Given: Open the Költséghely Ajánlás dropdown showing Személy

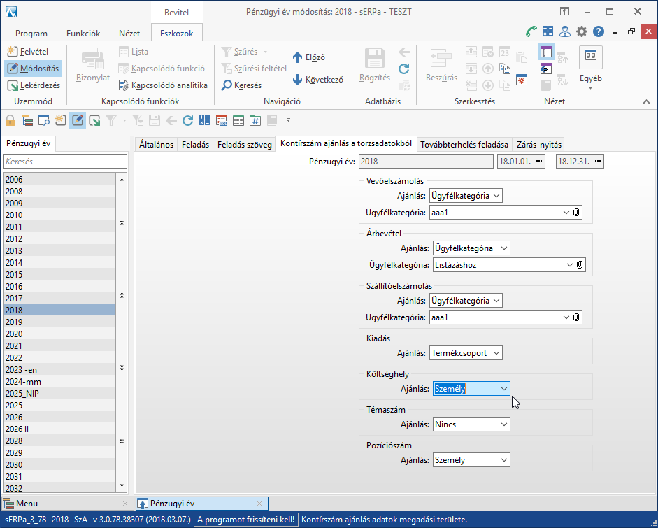Looking at the screenshot, I should click(503, 389).
